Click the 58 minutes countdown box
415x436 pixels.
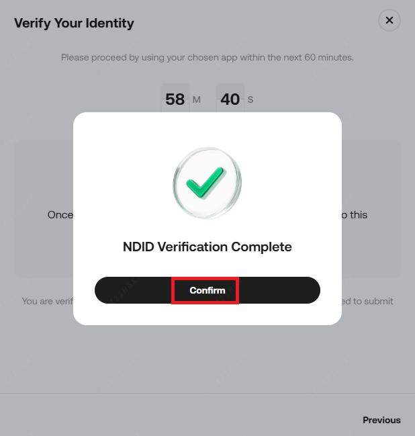[175, 99]
